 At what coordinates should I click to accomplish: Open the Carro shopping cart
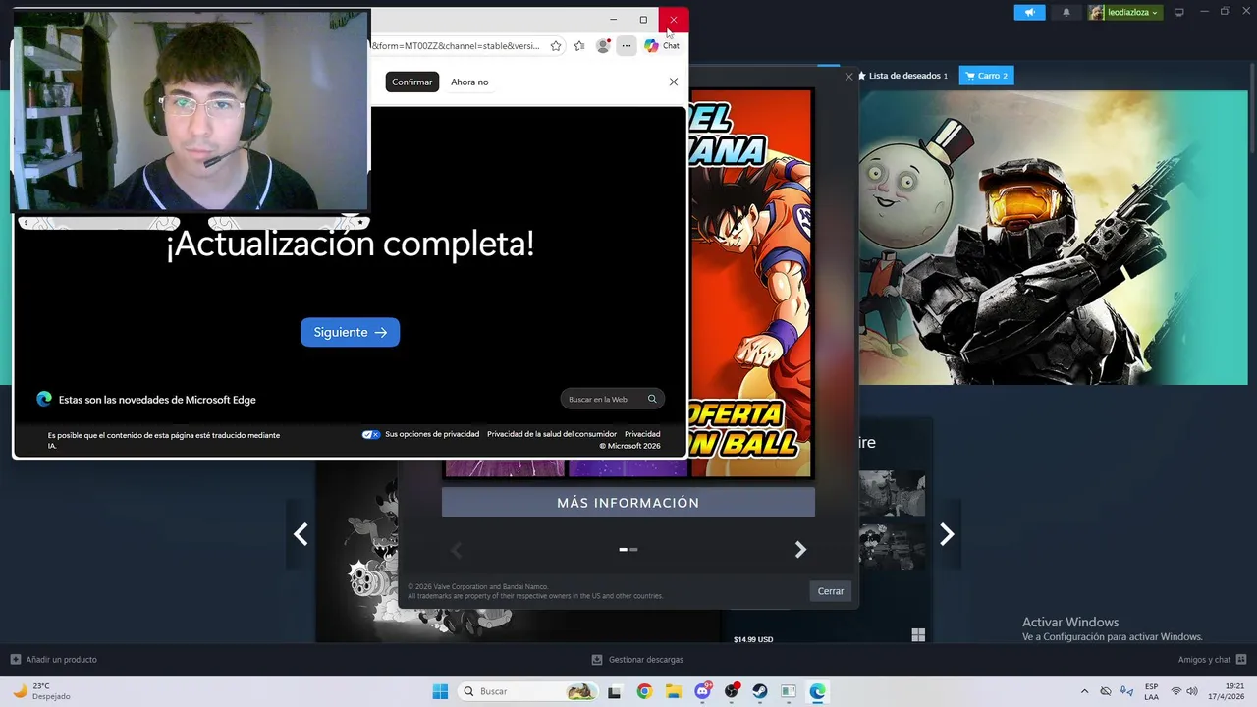pyautogui.click(x=987, y=76)
